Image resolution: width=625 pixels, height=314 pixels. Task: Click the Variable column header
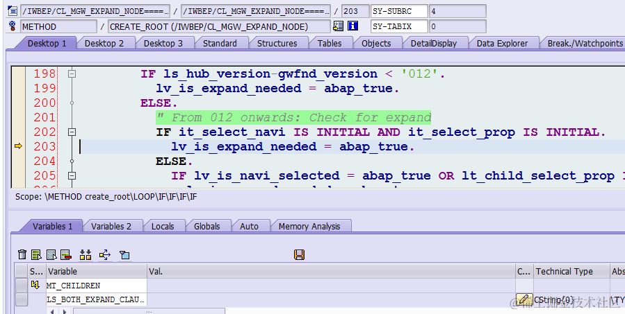tap(97, 272)
